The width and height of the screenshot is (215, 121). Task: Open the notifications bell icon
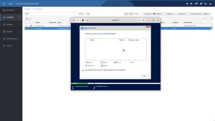(201, 4)
